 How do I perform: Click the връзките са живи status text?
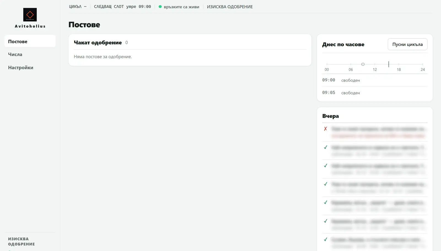click(x=181, y=7)
